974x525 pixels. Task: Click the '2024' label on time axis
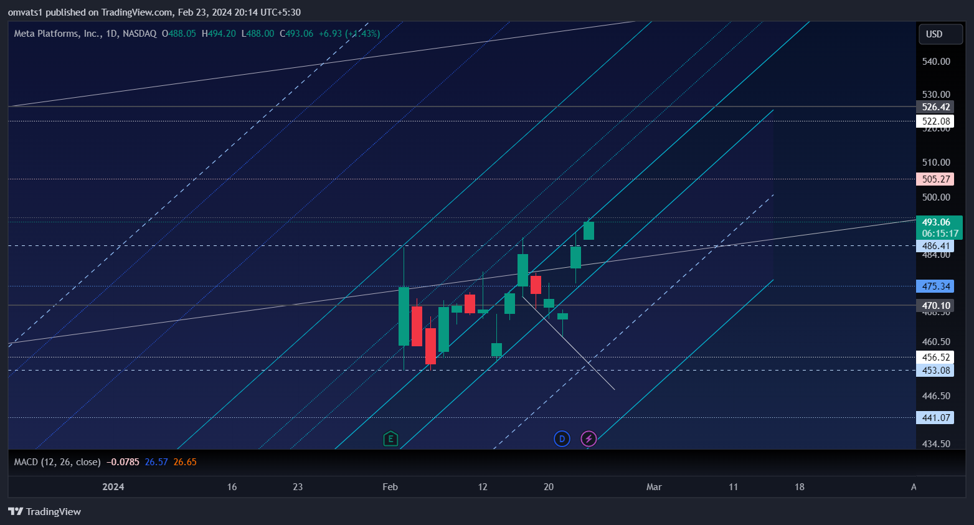(113, 487)
